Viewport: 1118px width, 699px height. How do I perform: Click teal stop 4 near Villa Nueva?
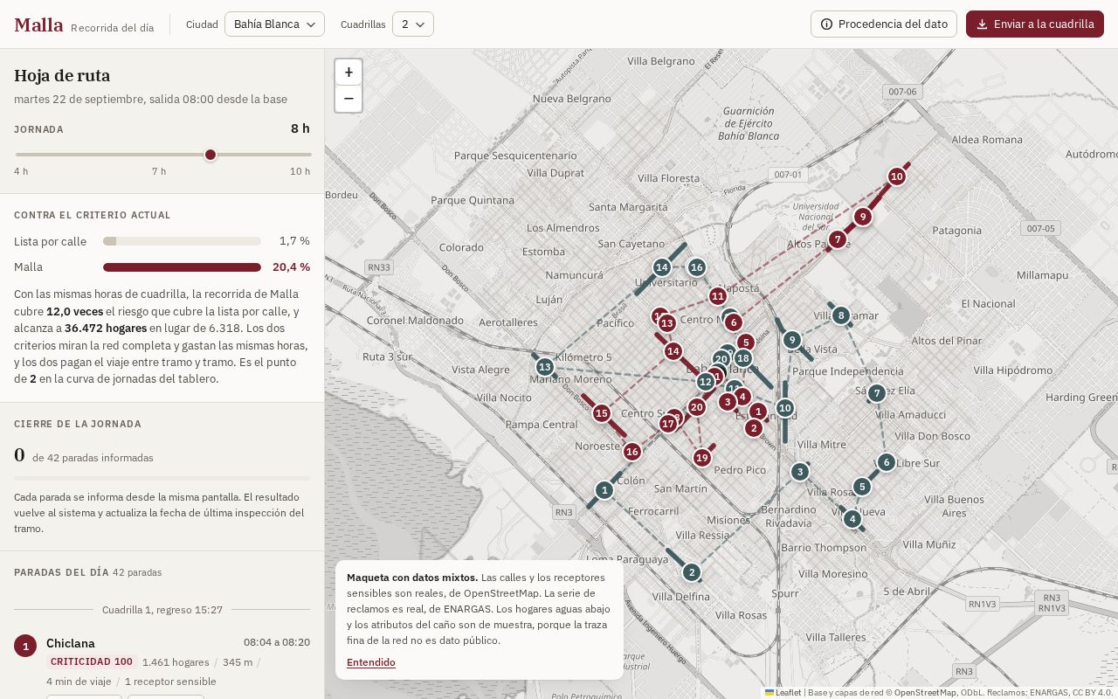[852, 519]
